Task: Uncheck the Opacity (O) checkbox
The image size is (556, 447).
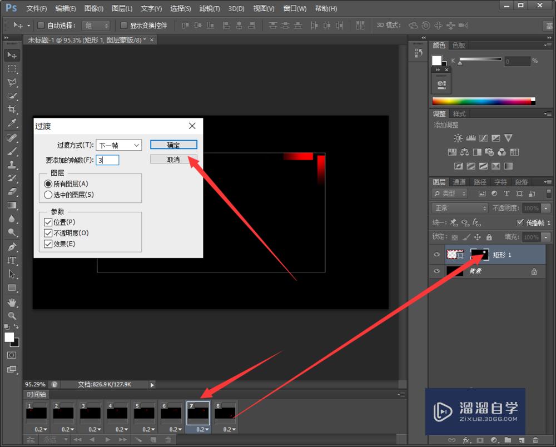Action: [48, 233]
